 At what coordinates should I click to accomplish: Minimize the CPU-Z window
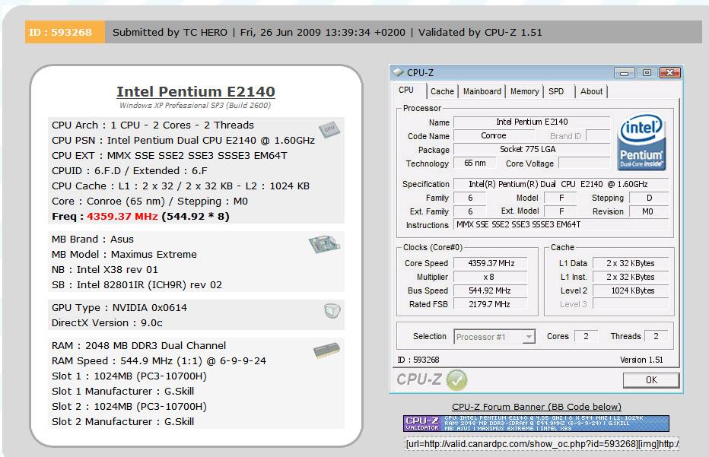(624, 73)
